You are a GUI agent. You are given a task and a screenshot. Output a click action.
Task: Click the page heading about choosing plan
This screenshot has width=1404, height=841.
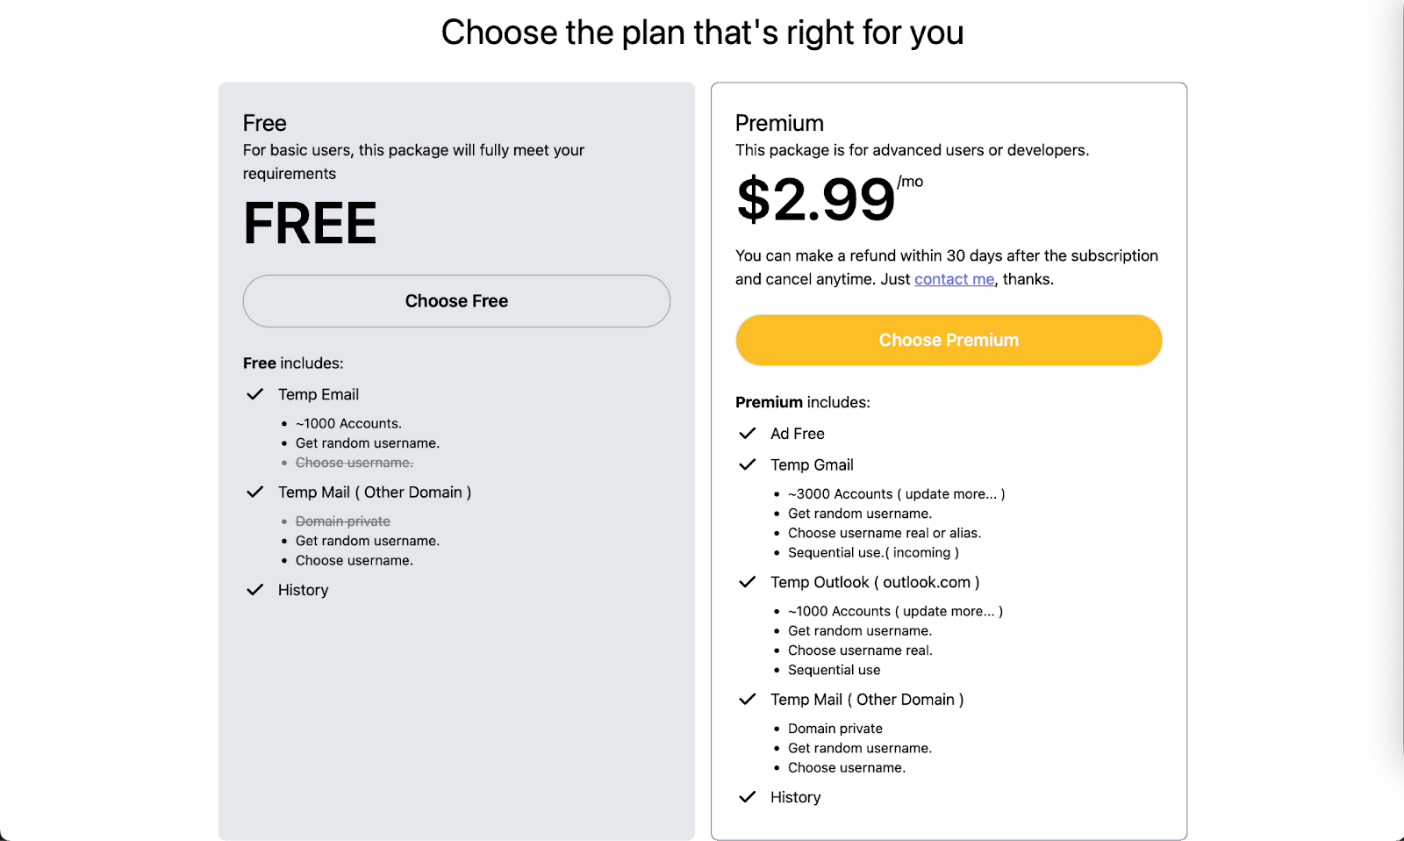pos(702,33)
